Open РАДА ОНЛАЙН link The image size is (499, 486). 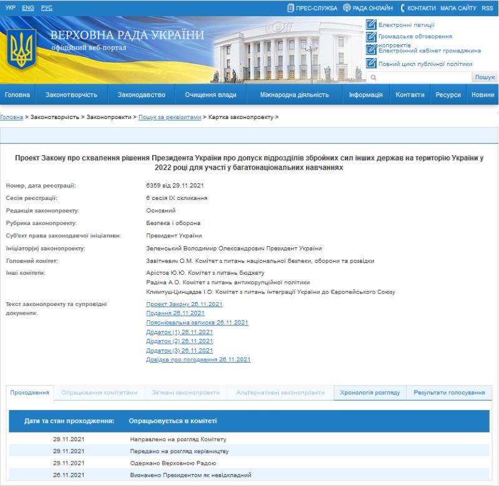372,8
